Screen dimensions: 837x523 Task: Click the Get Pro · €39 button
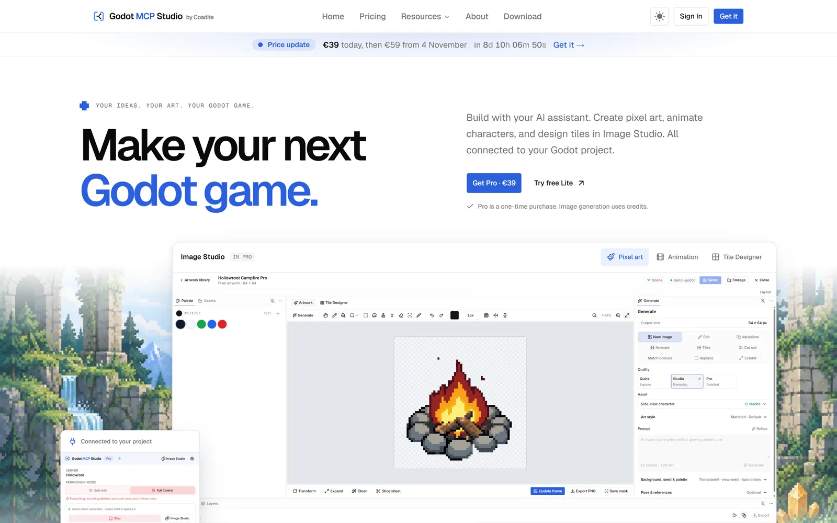(494, 183)
